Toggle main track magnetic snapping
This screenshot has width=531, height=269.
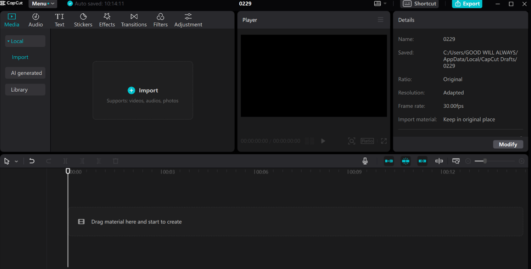point(389,161)
